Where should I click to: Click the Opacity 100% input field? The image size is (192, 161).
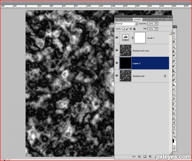point(151,24)
